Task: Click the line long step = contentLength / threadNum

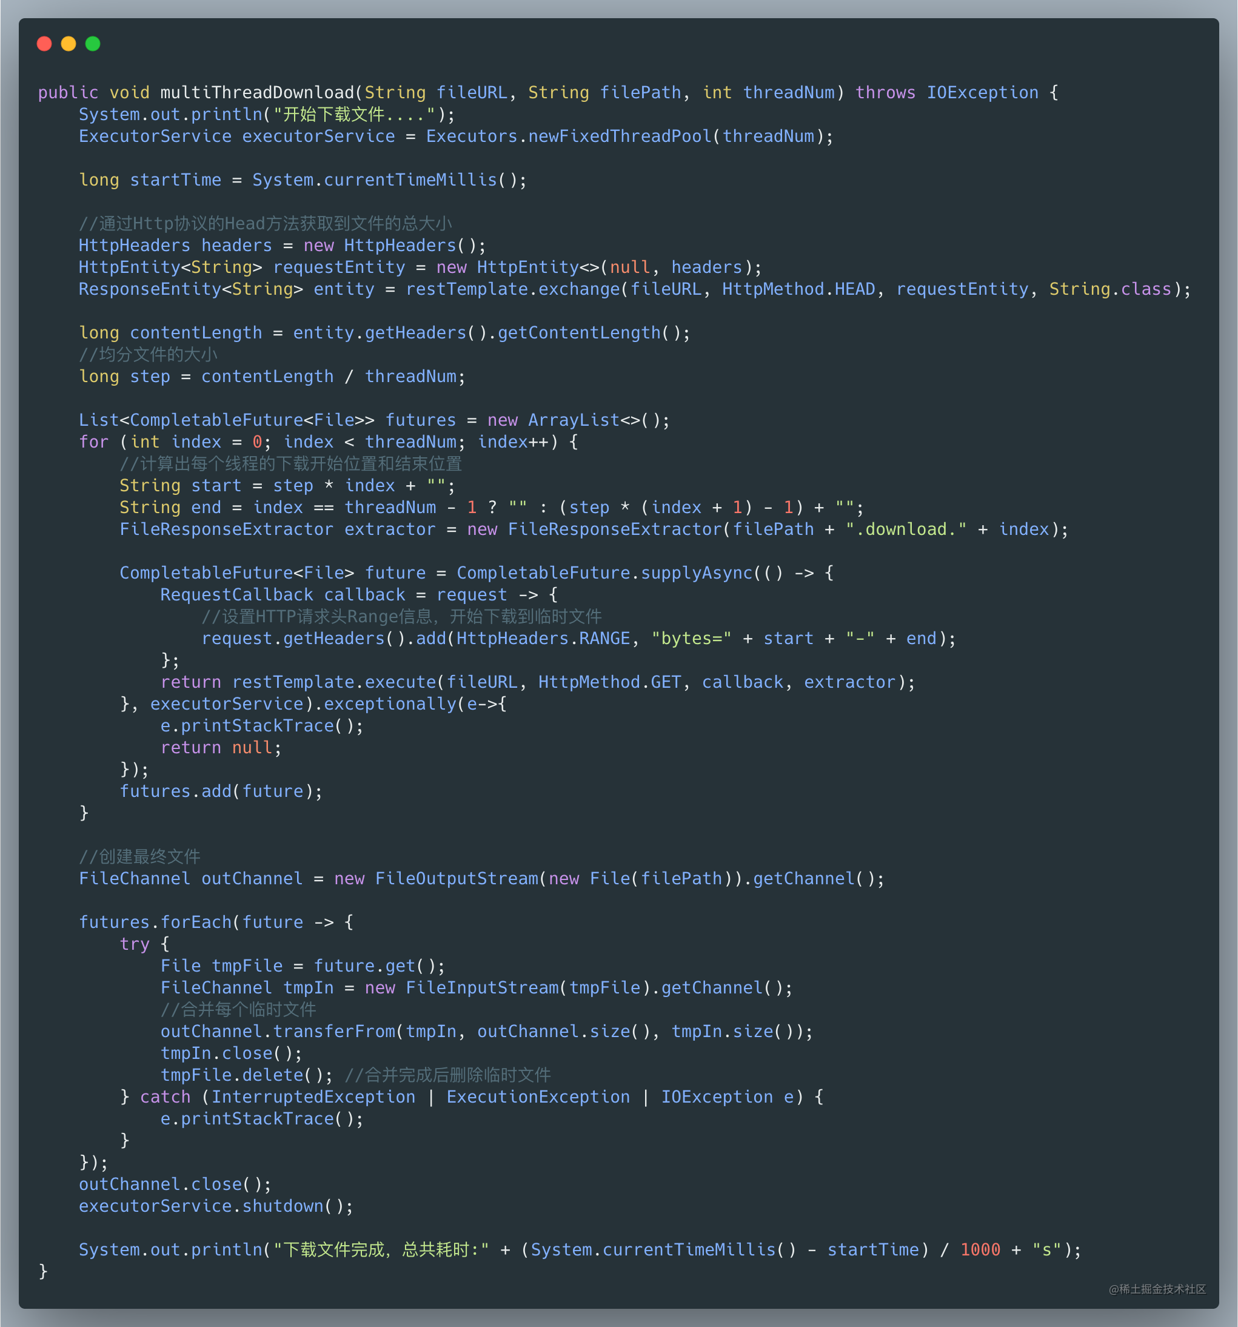Action: (x=272, y=377)
